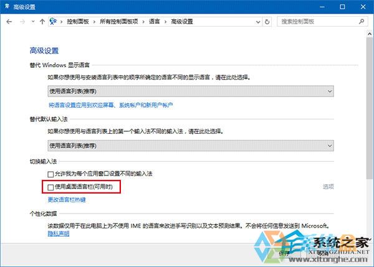Select 高级设置 breadcrumb
This screenshot has width=374, height=267.
[182, 22]
